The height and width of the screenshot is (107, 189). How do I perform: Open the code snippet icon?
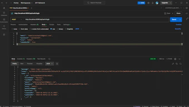tap(186, 13)
